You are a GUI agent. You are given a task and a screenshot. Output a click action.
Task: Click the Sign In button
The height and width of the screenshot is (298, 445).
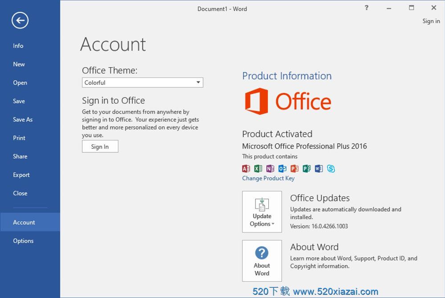[100, 147]
